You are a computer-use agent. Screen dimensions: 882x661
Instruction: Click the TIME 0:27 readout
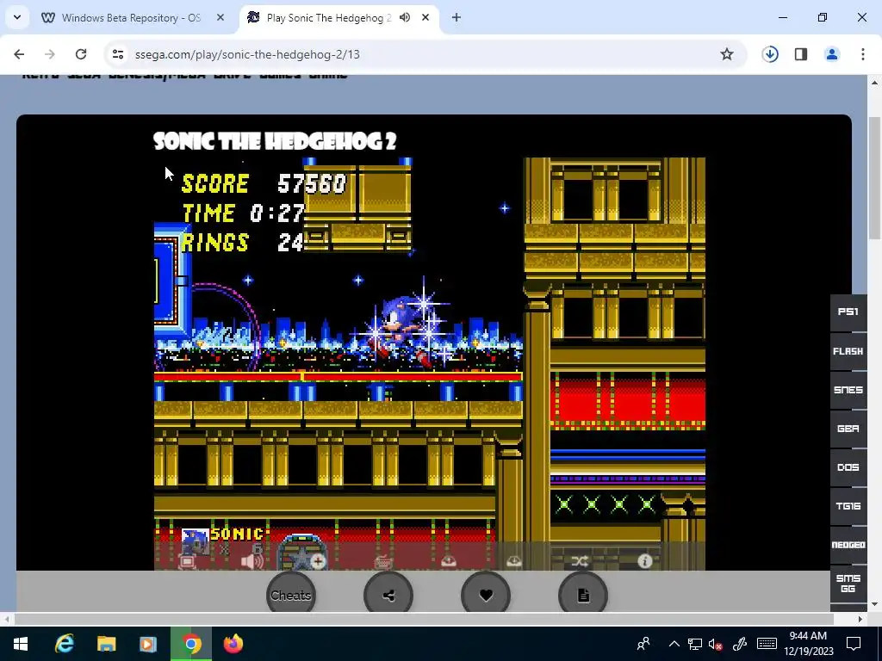click(243, 213)
